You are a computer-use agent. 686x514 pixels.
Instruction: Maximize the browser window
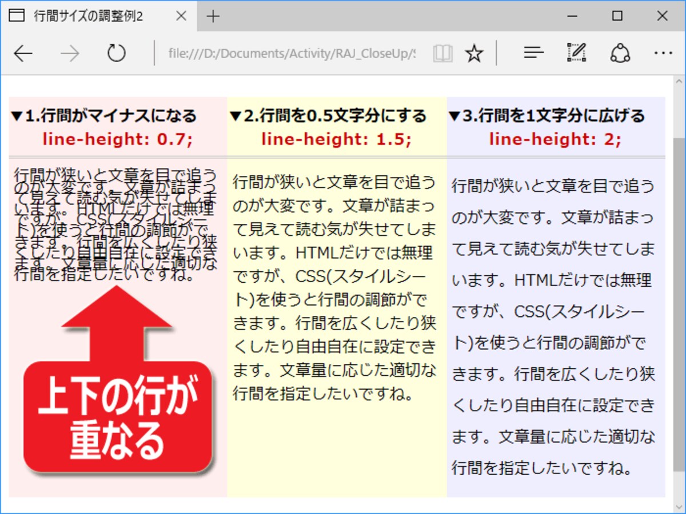tap(617, 16)
